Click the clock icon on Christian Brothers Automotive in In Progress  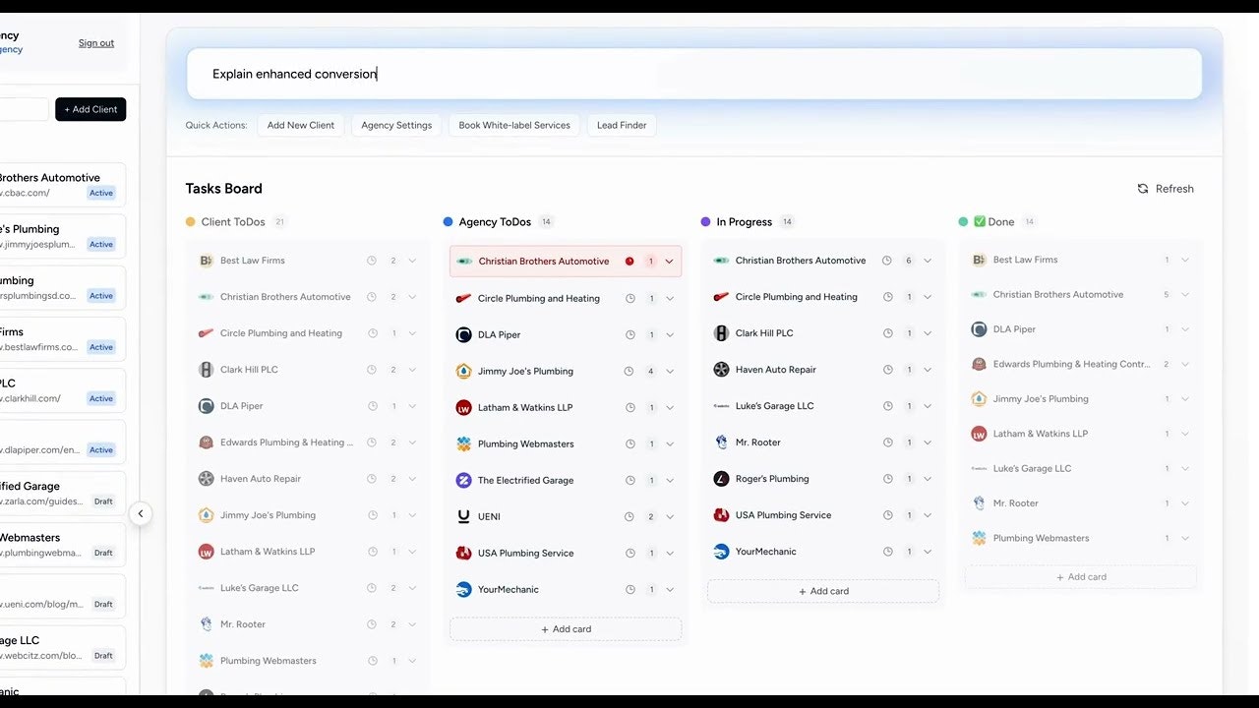[887, 261]
